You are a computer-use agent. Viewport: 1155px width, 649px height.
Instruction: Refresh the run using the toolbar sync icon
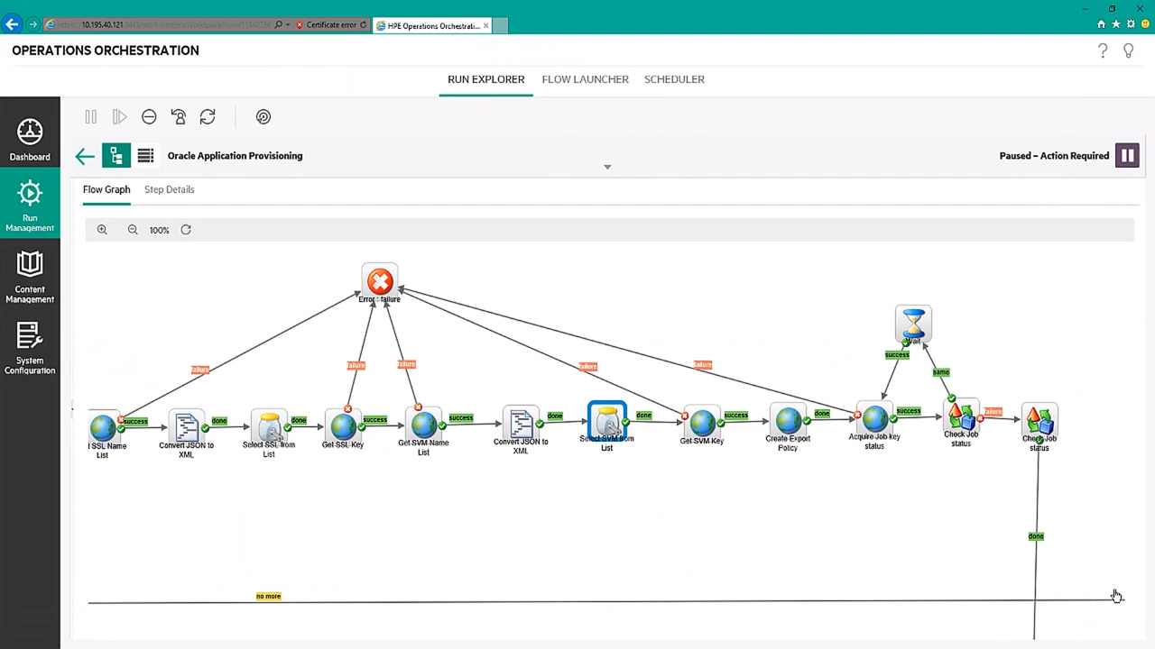click(208, 117)
